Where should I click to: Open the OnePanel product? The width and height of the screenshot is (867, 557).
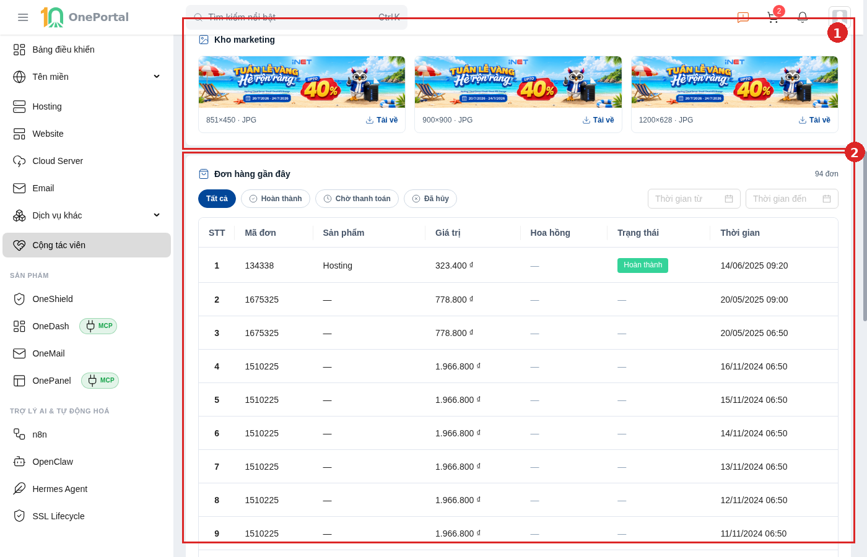pos(51,381)
